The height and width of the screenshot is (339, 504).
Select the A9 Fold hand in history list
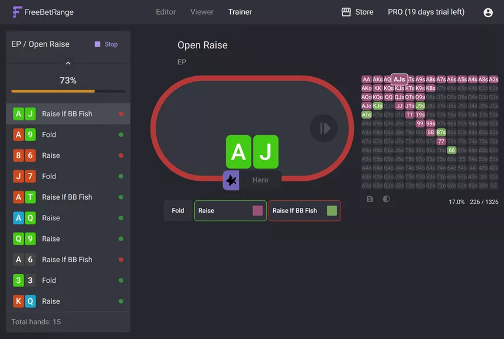68,135
